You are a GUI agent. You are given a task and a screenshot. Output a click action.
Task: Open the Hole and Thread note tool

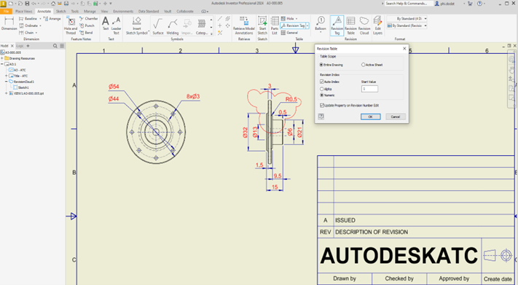(71, 26)
